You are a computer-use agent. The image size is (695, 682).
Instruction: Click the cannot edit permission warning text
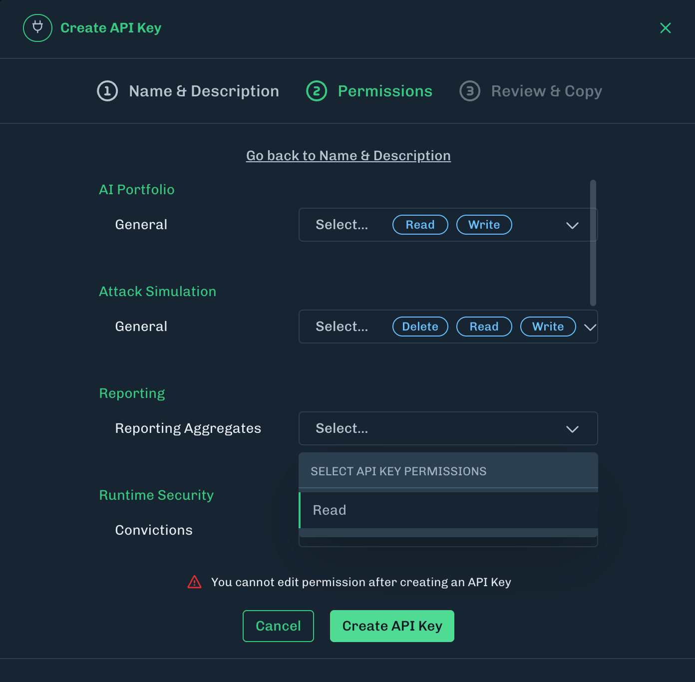[x=361, y=582]
